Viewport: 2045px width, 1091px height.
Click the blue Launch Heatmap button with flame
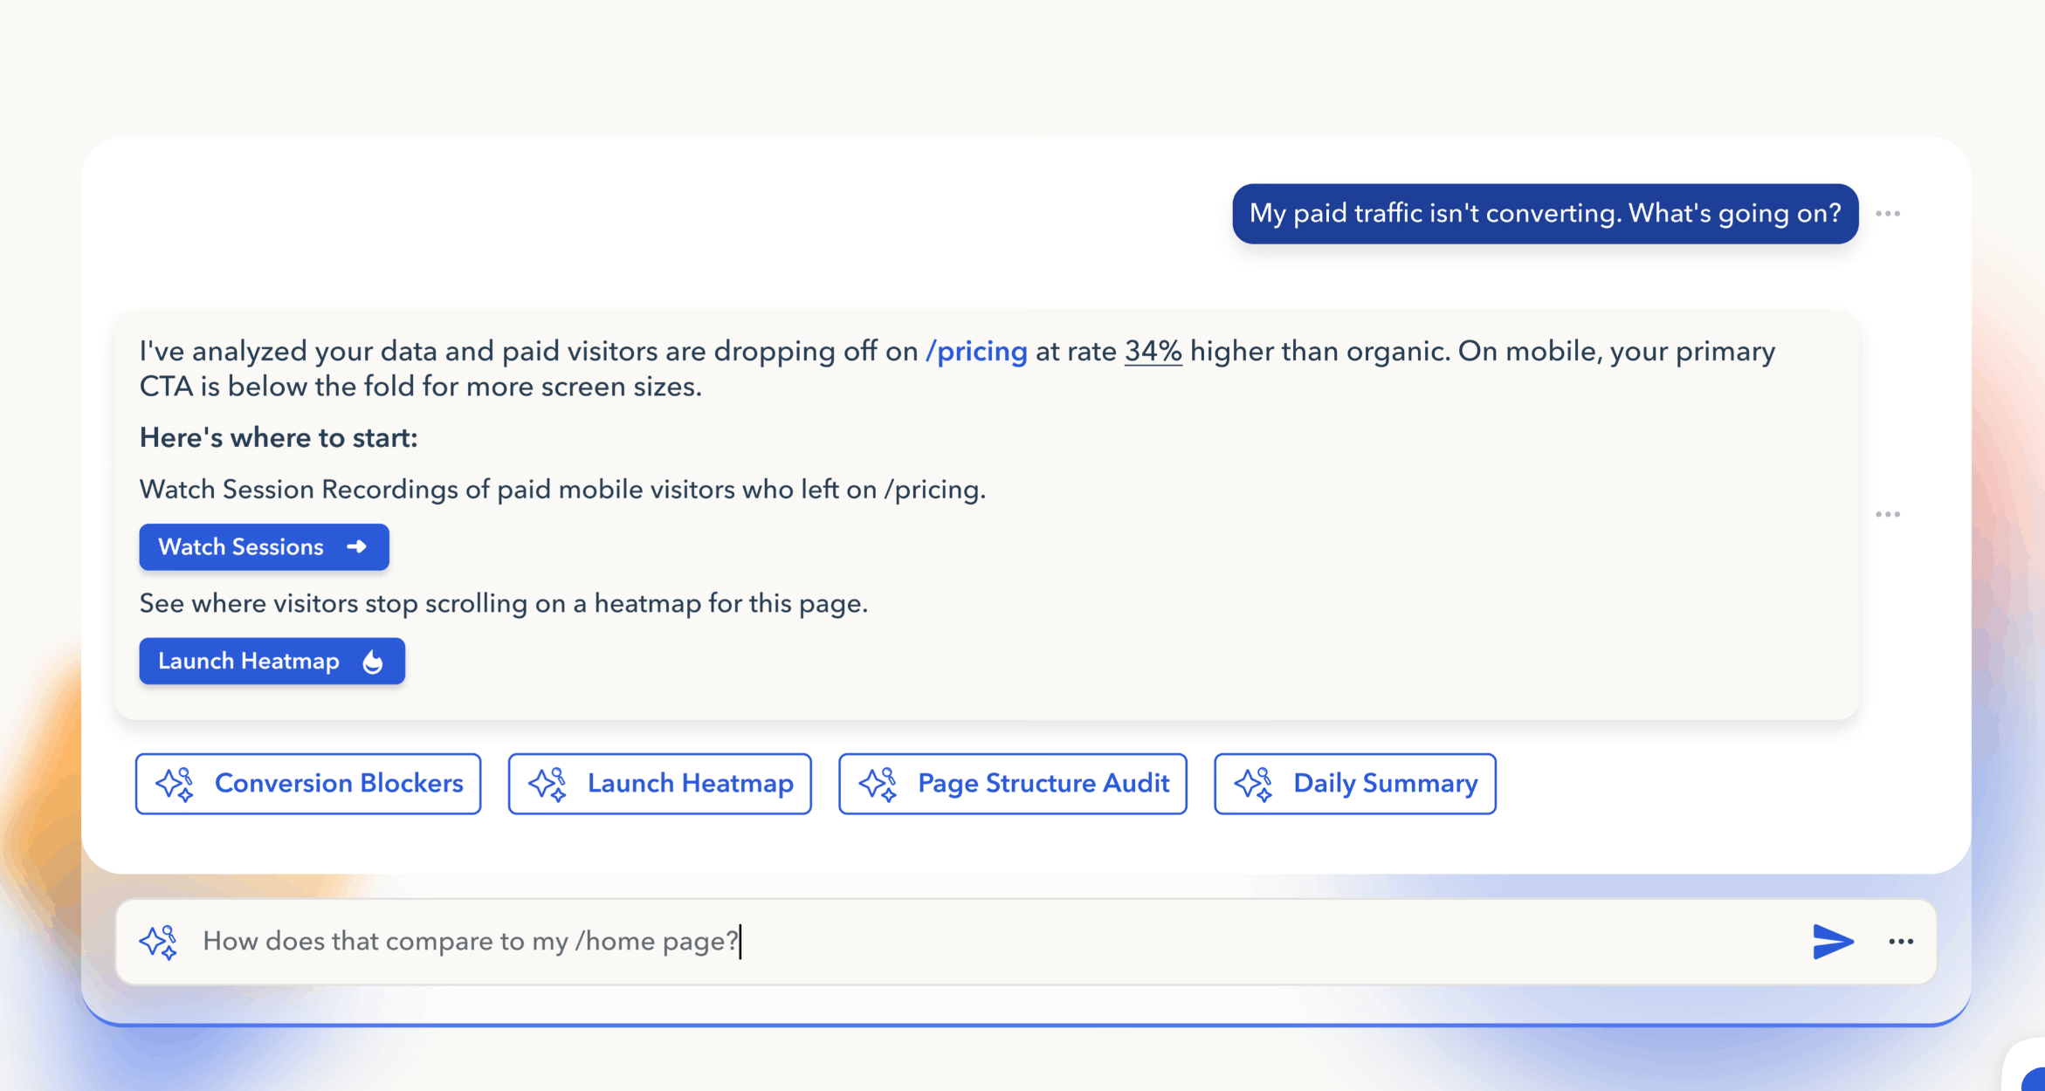tap(272, 662)
